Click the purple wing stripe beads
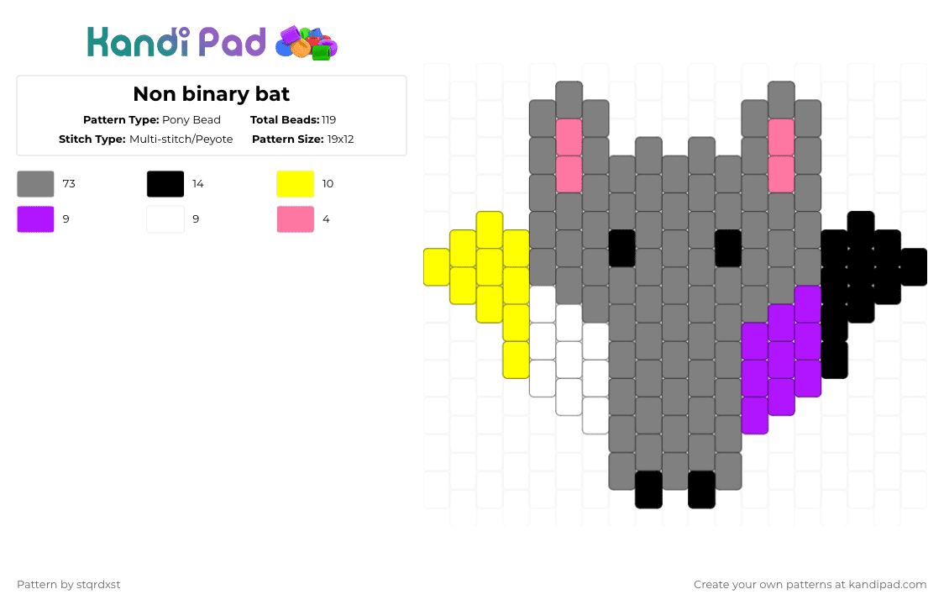 [x=781, y=360]
